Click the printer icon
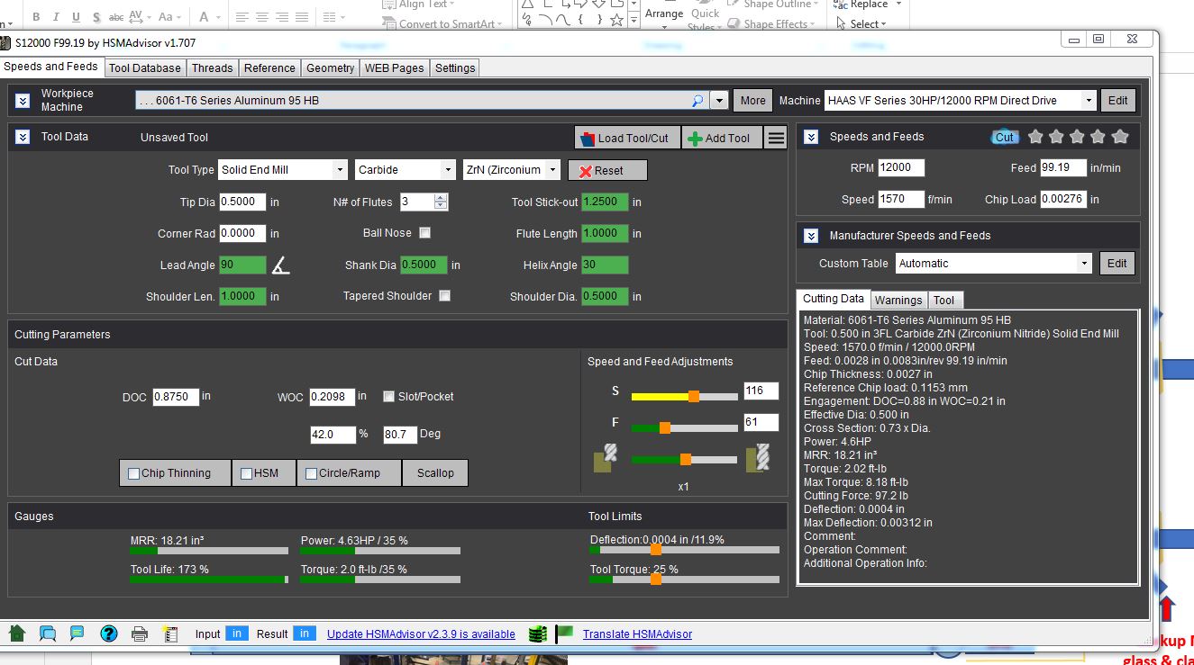Viewport: 1194px width, 665px height. click(140, 634)
